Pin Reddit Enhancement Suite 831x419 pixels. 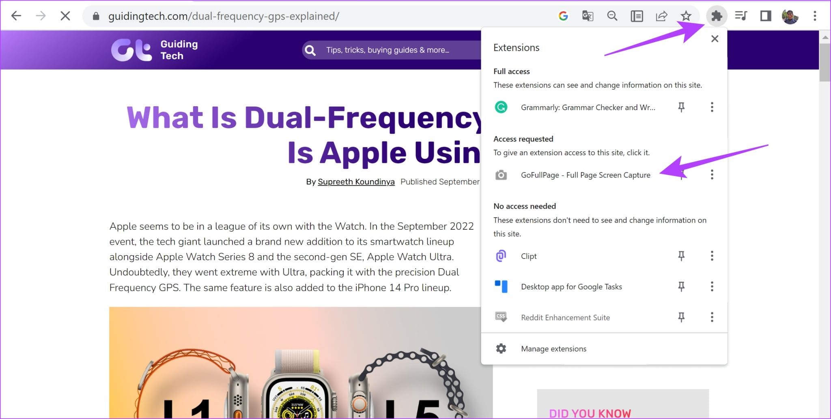point(681,317)
